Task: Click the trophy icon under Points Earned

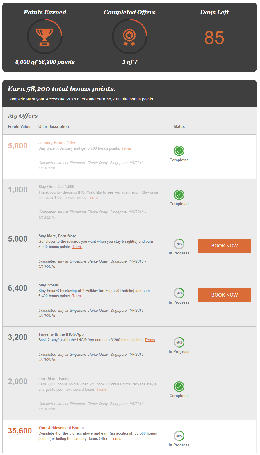Action: click(x=44, y=37)
